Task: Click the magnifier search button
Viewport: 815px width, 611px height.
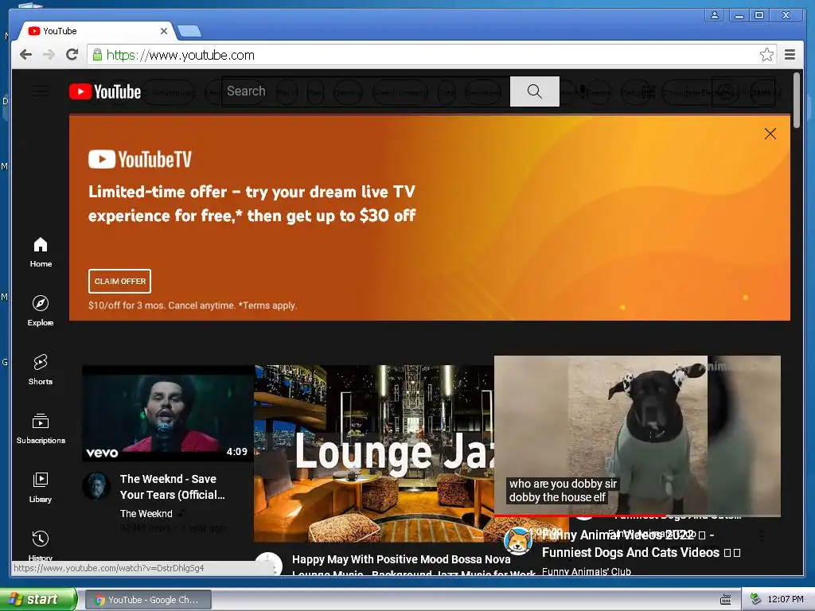Action: click(x=534, y=91)
